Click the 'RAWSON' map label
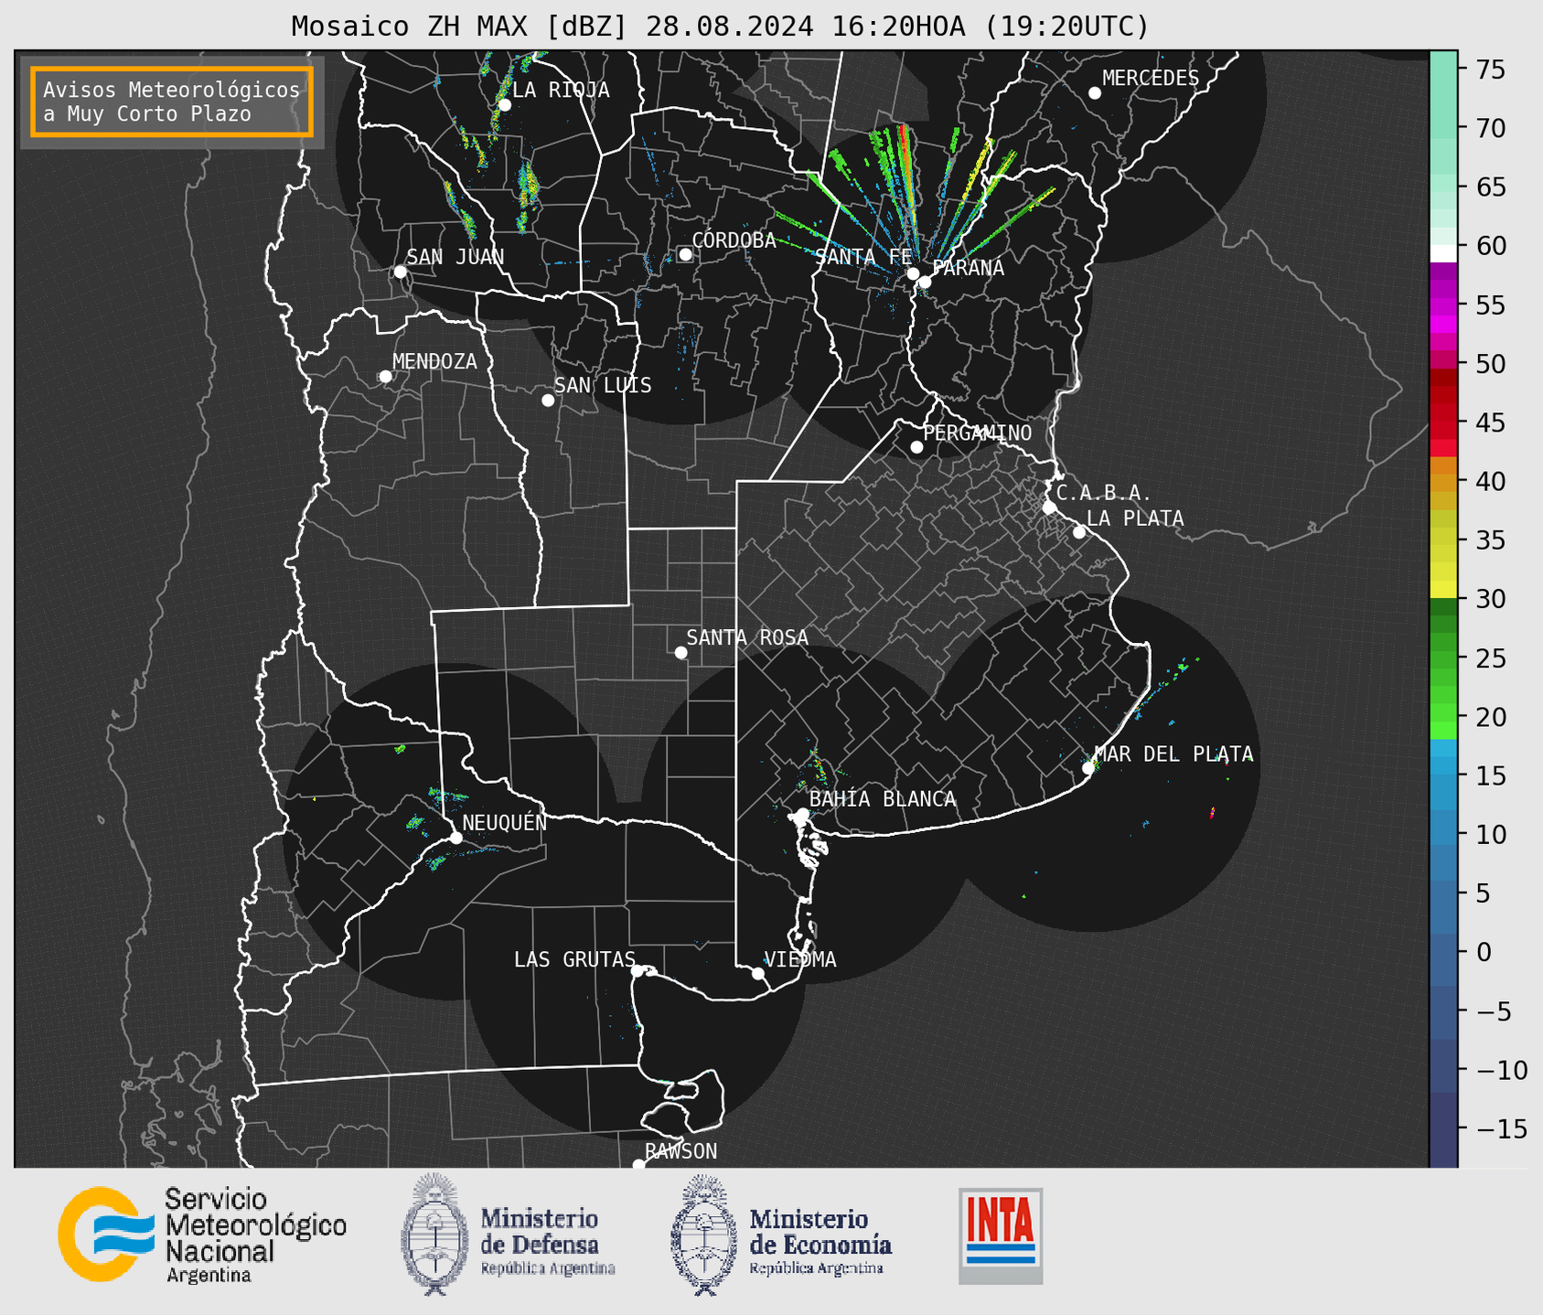This screenshot has height=1315, width=1543. [680, 1151]
